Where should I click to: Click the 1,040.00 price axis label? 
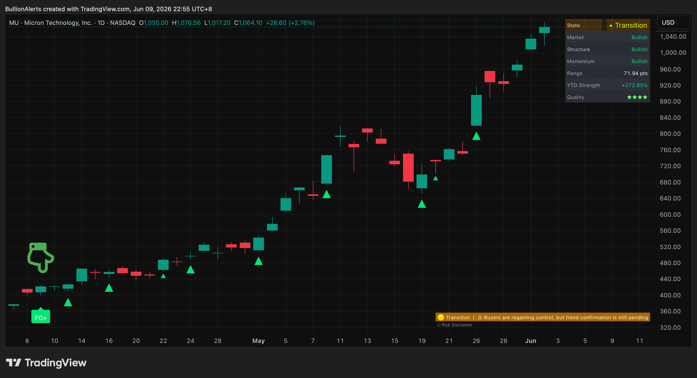[673, 36]
